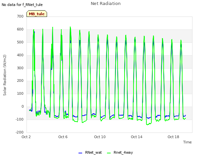Click the Oct 18 x-axis tick label
This screenshot has width=212, height=159.
(173, 137)
